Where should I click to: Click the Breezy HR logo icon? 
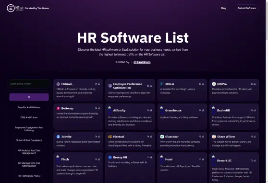pyautogui.click(x=110, y=157)
